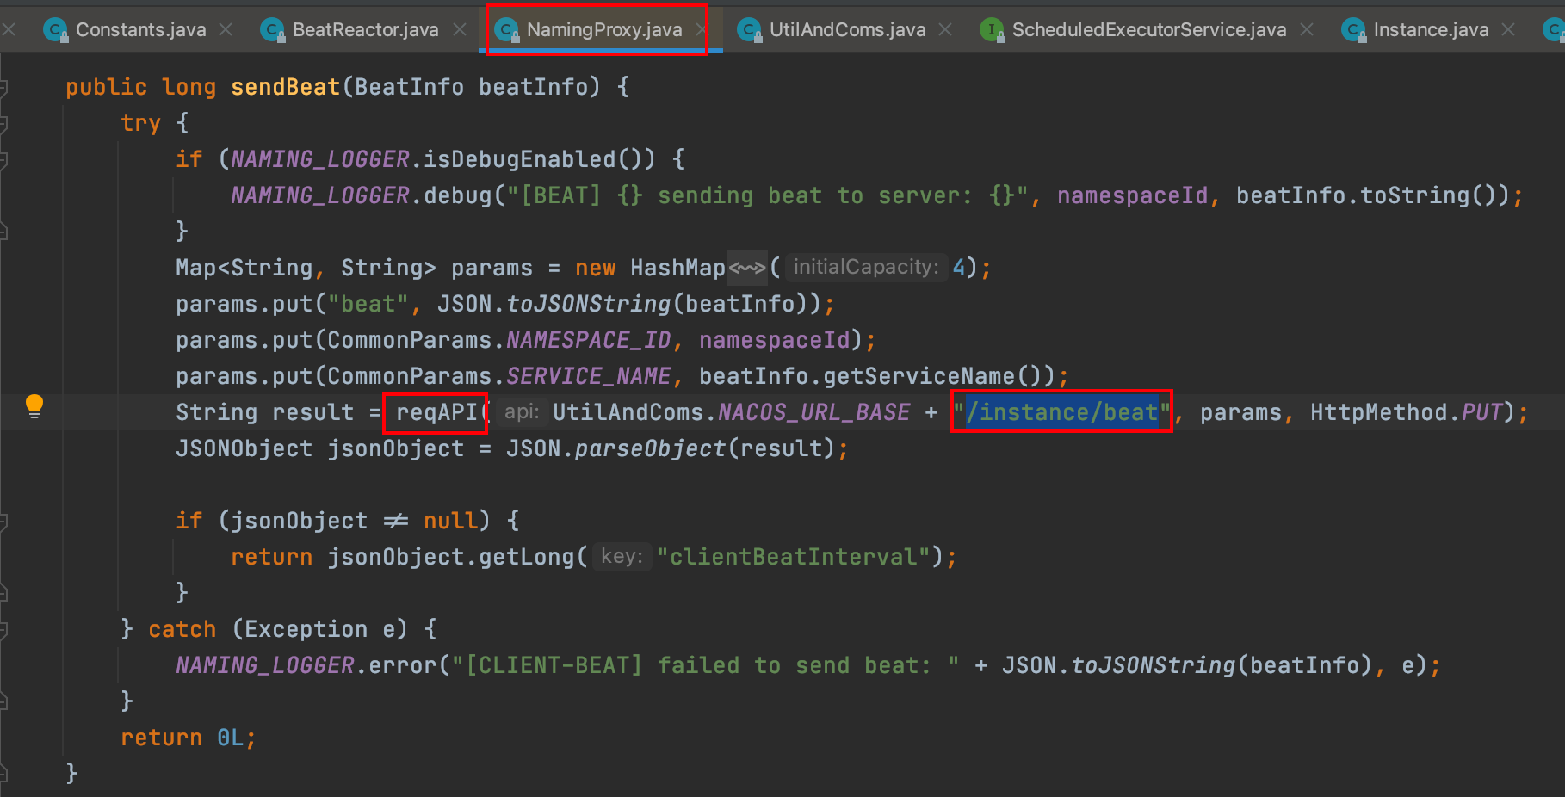Click the class icon on the Constants.java tab
Image resolution: width=1565 pixels, height=797 pixels.
[56, 30]
